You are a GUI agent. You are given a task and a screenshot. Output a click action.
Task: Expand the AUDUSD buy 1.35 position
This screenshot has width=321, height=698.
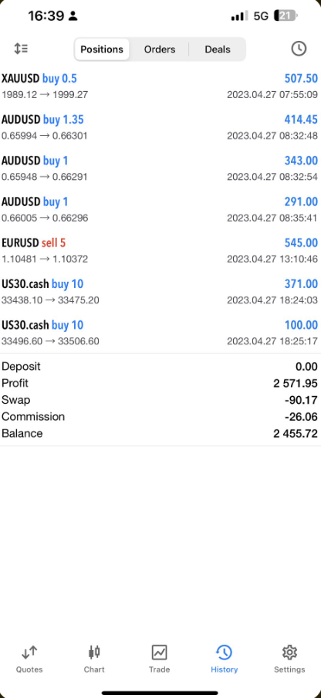tap(160, 127)
